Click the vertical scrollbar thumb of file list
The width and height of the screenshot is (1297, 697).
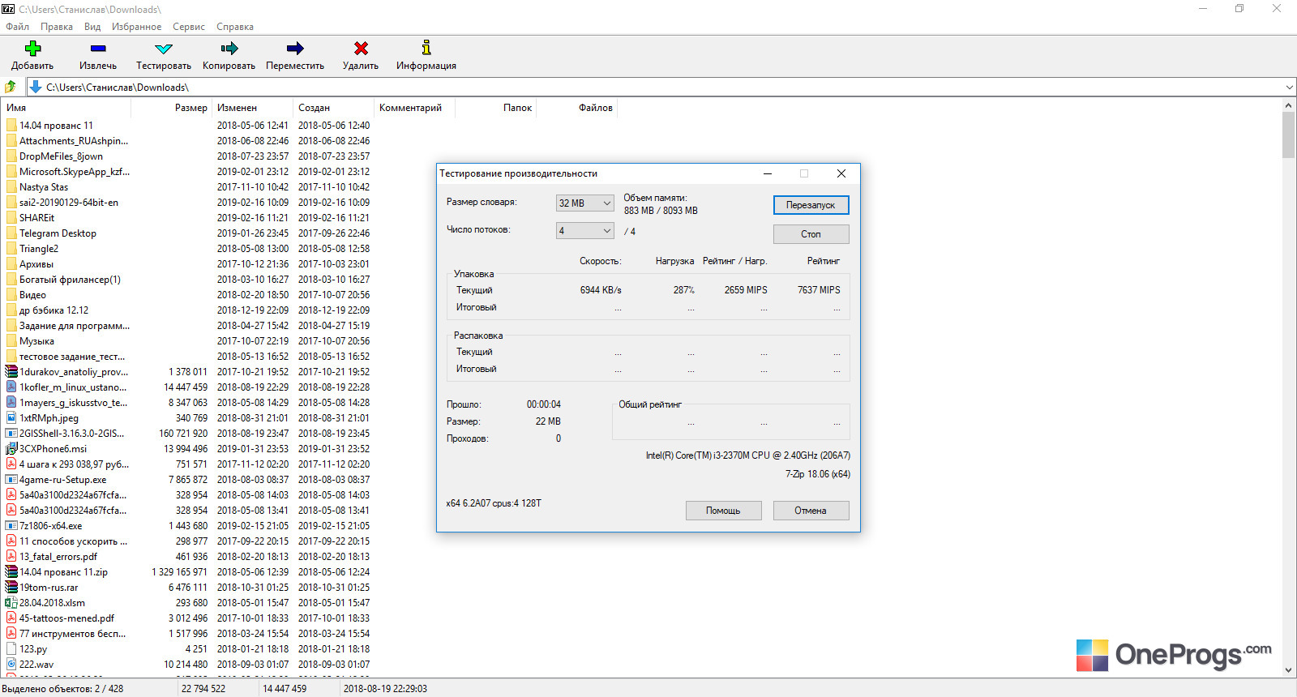[1289, 135]
